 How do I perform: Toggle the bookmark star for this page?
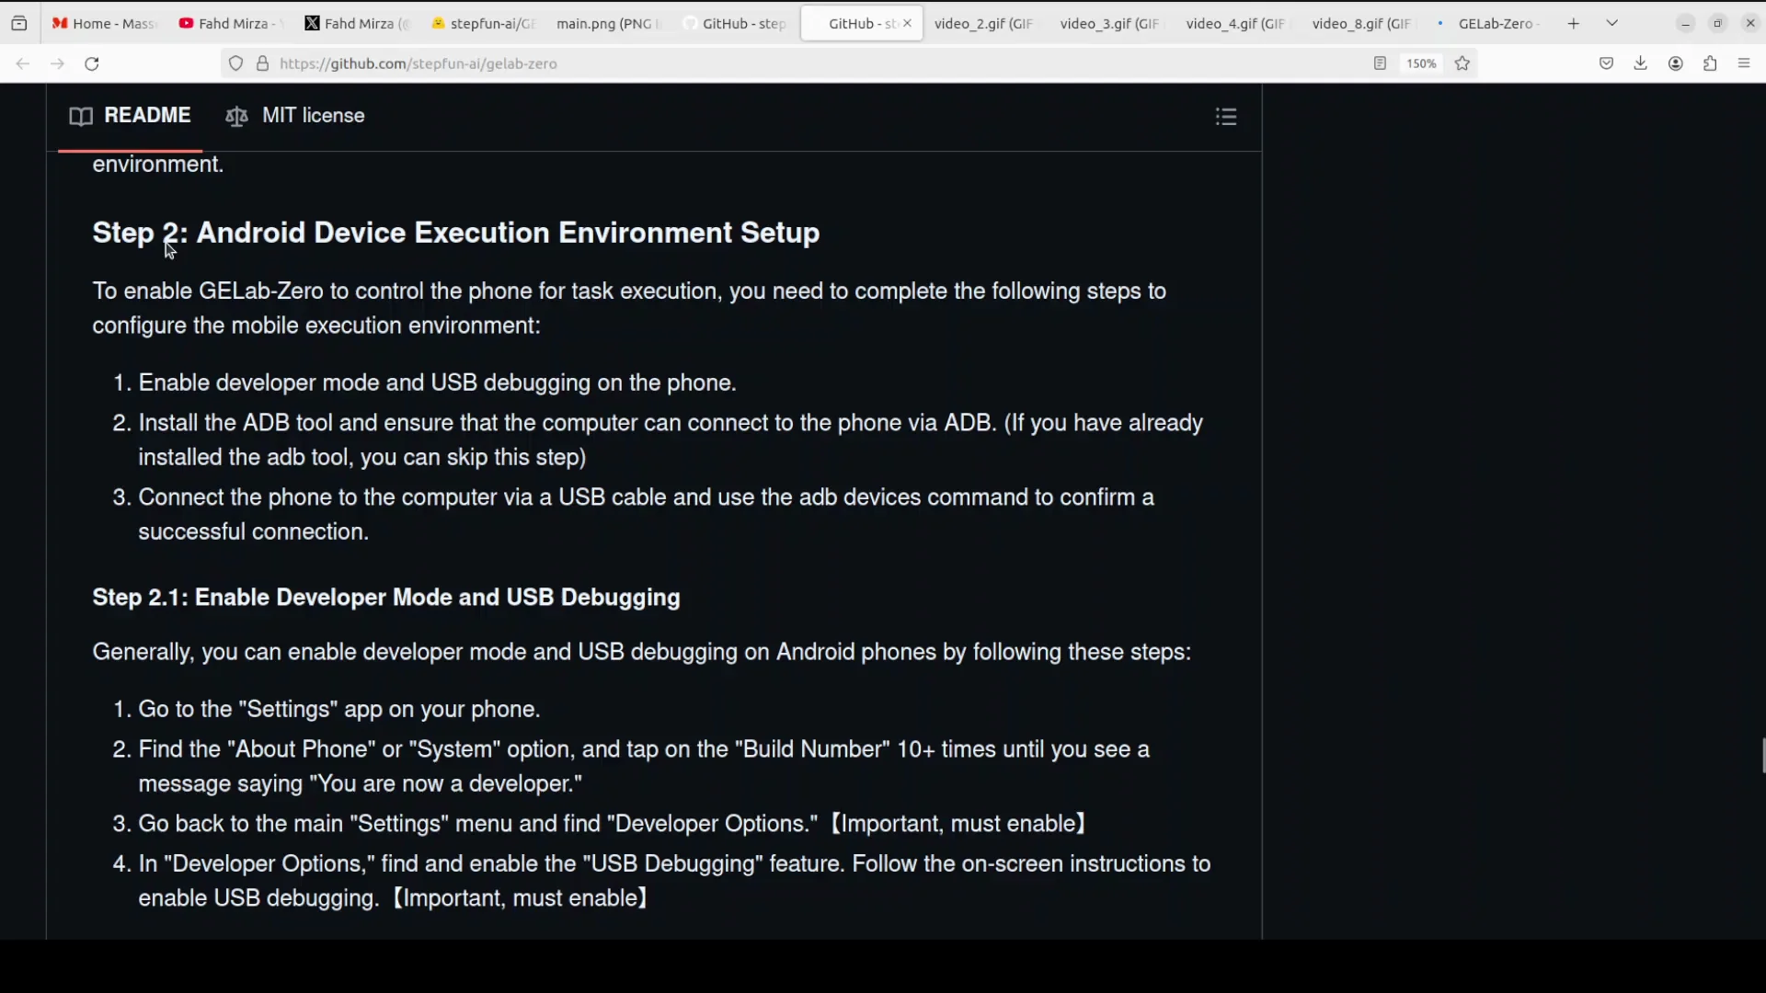pos(1463,63)
